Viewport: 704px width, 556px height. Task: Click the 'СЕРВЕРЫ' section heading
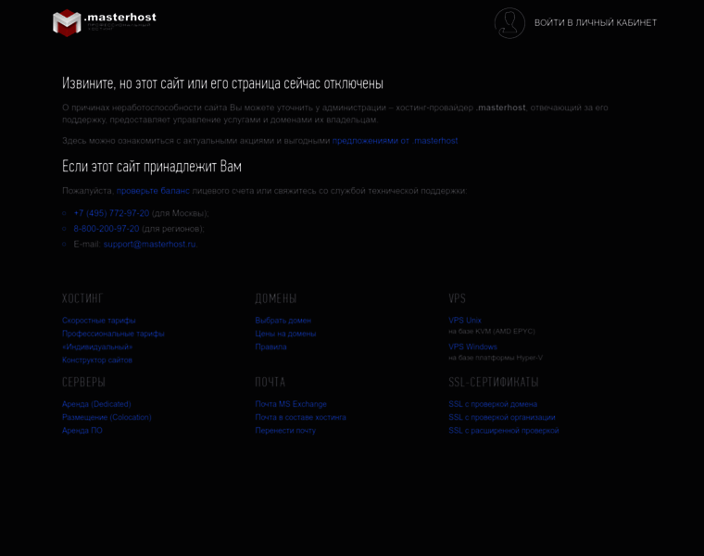pos(83,382)
